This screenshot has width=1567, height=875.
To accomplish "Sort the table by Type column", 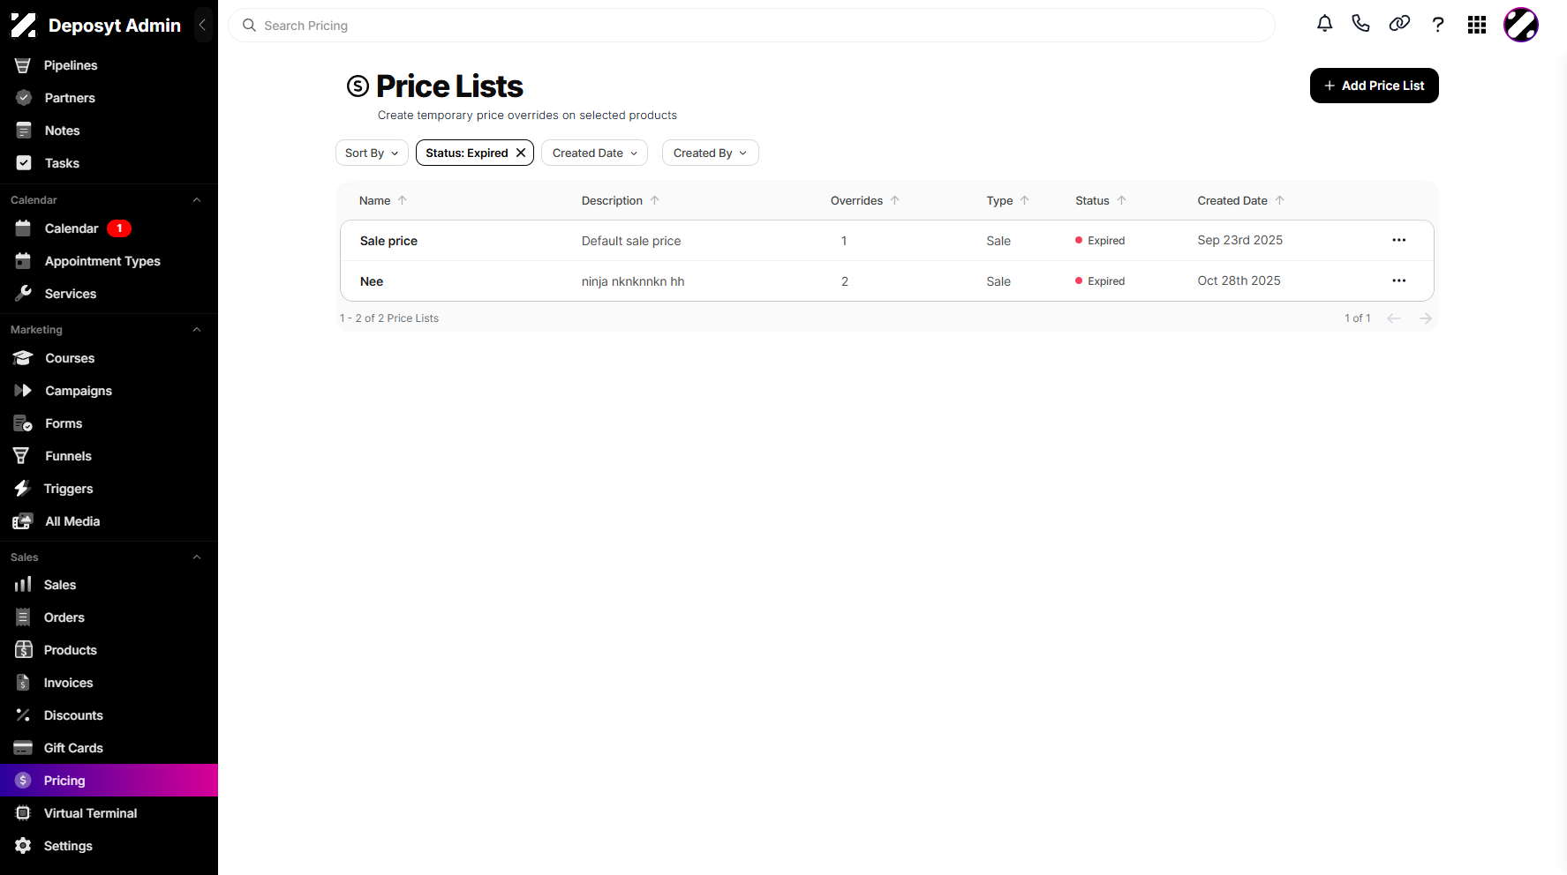I will (x=1008, y=200).
